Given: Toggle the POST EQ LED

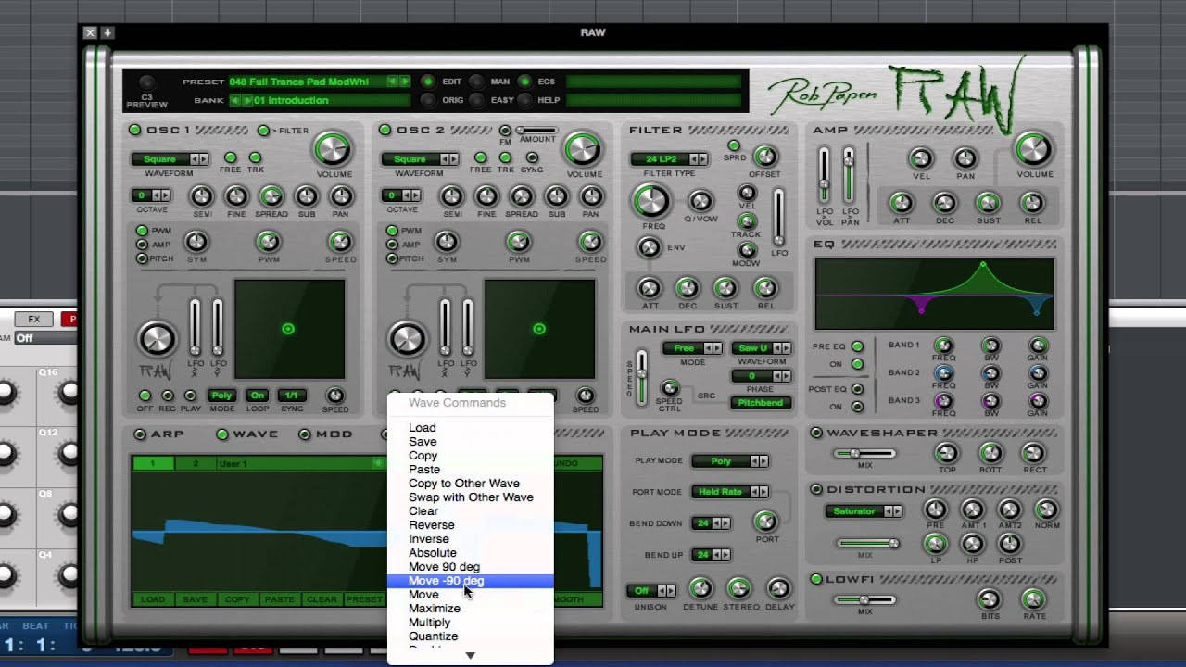Looking at the screenshot, I should click(857, 389).
